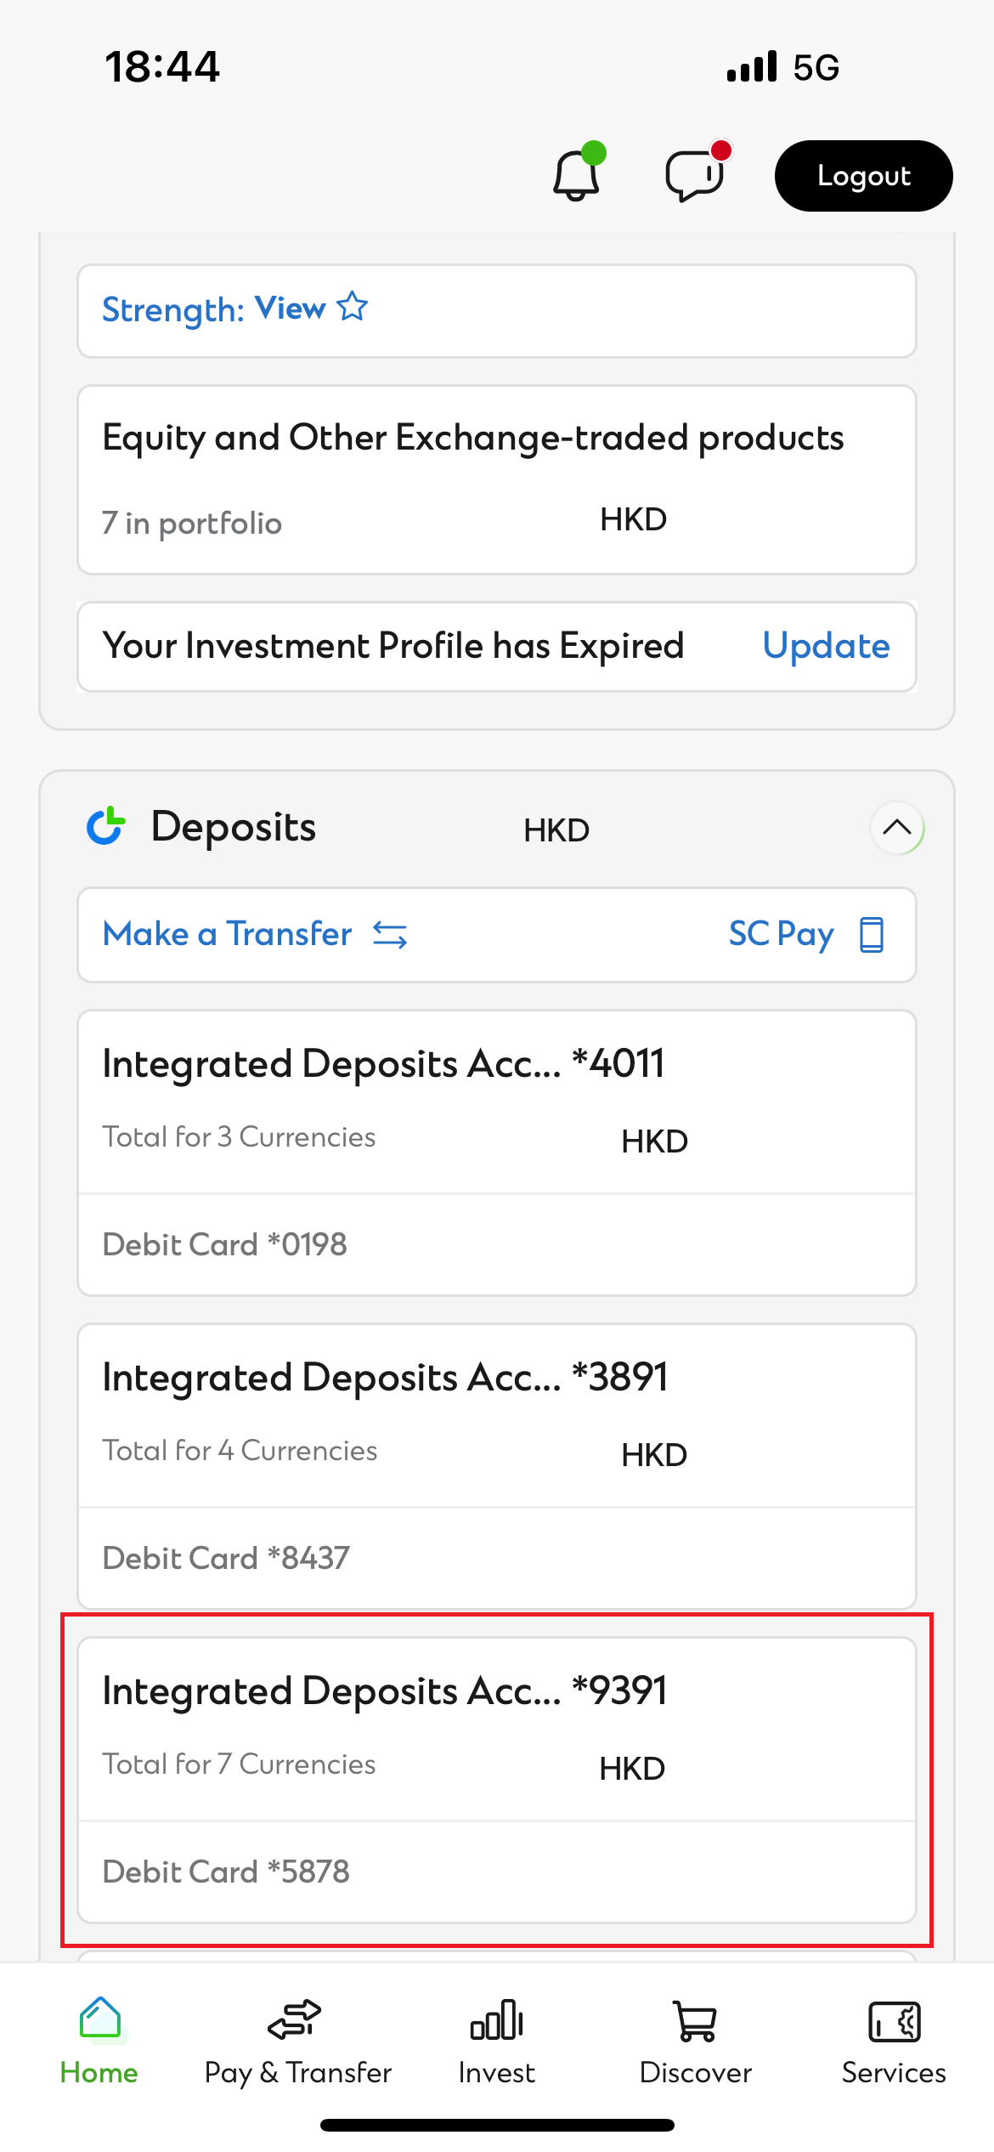Open the notifications bell icon

point(576,176)
